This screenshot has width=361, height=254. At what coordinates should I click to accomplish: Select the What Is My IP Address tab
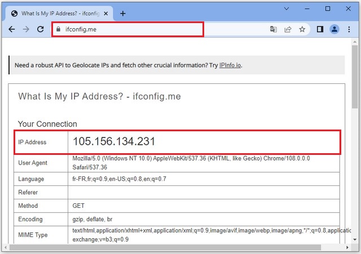[x=56, y=14]
